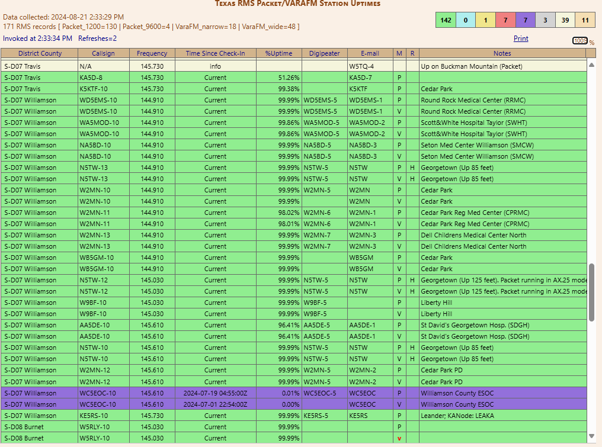This screenshot has width=602, height=447.
Task: Click 'Leander; KANode: LEAKA' note
Action: point(457,416)
